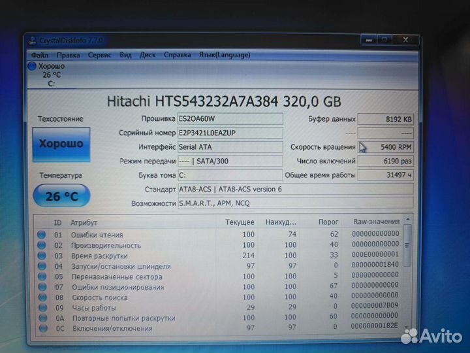The image size is (470, 353).
Task: Select drive C: status icon in disk bar
Action: (x=32, y=66)
